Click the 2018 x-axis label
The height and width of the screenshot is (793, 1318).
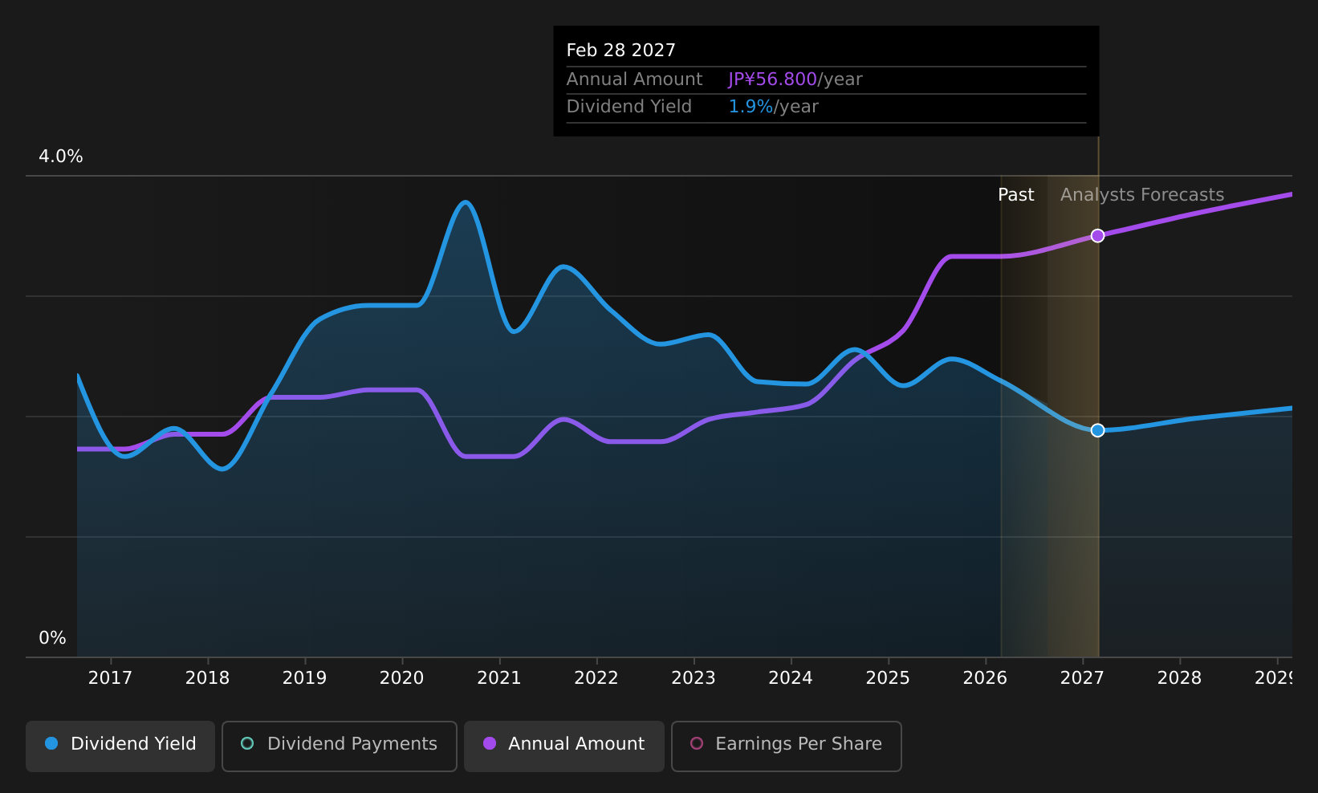[207, 678]
